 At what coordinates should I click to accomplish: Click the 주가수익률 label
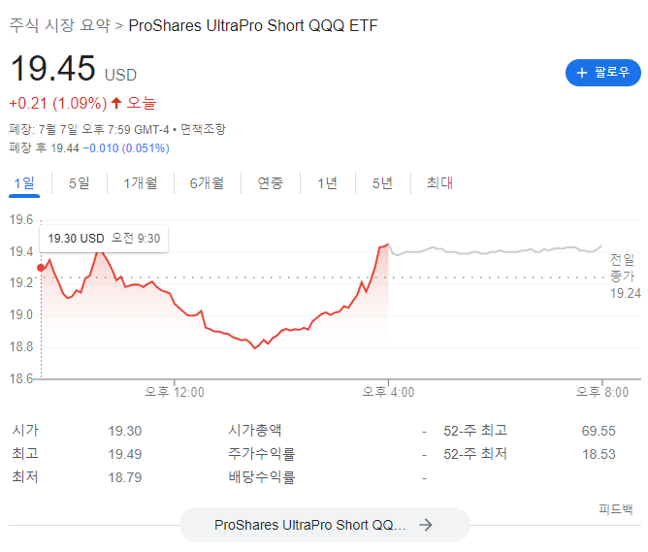(x=262, y=454)
